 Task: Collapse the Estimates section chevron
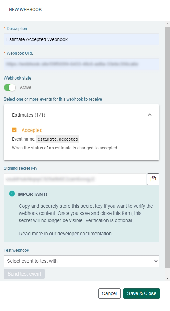tap(150, 115)
